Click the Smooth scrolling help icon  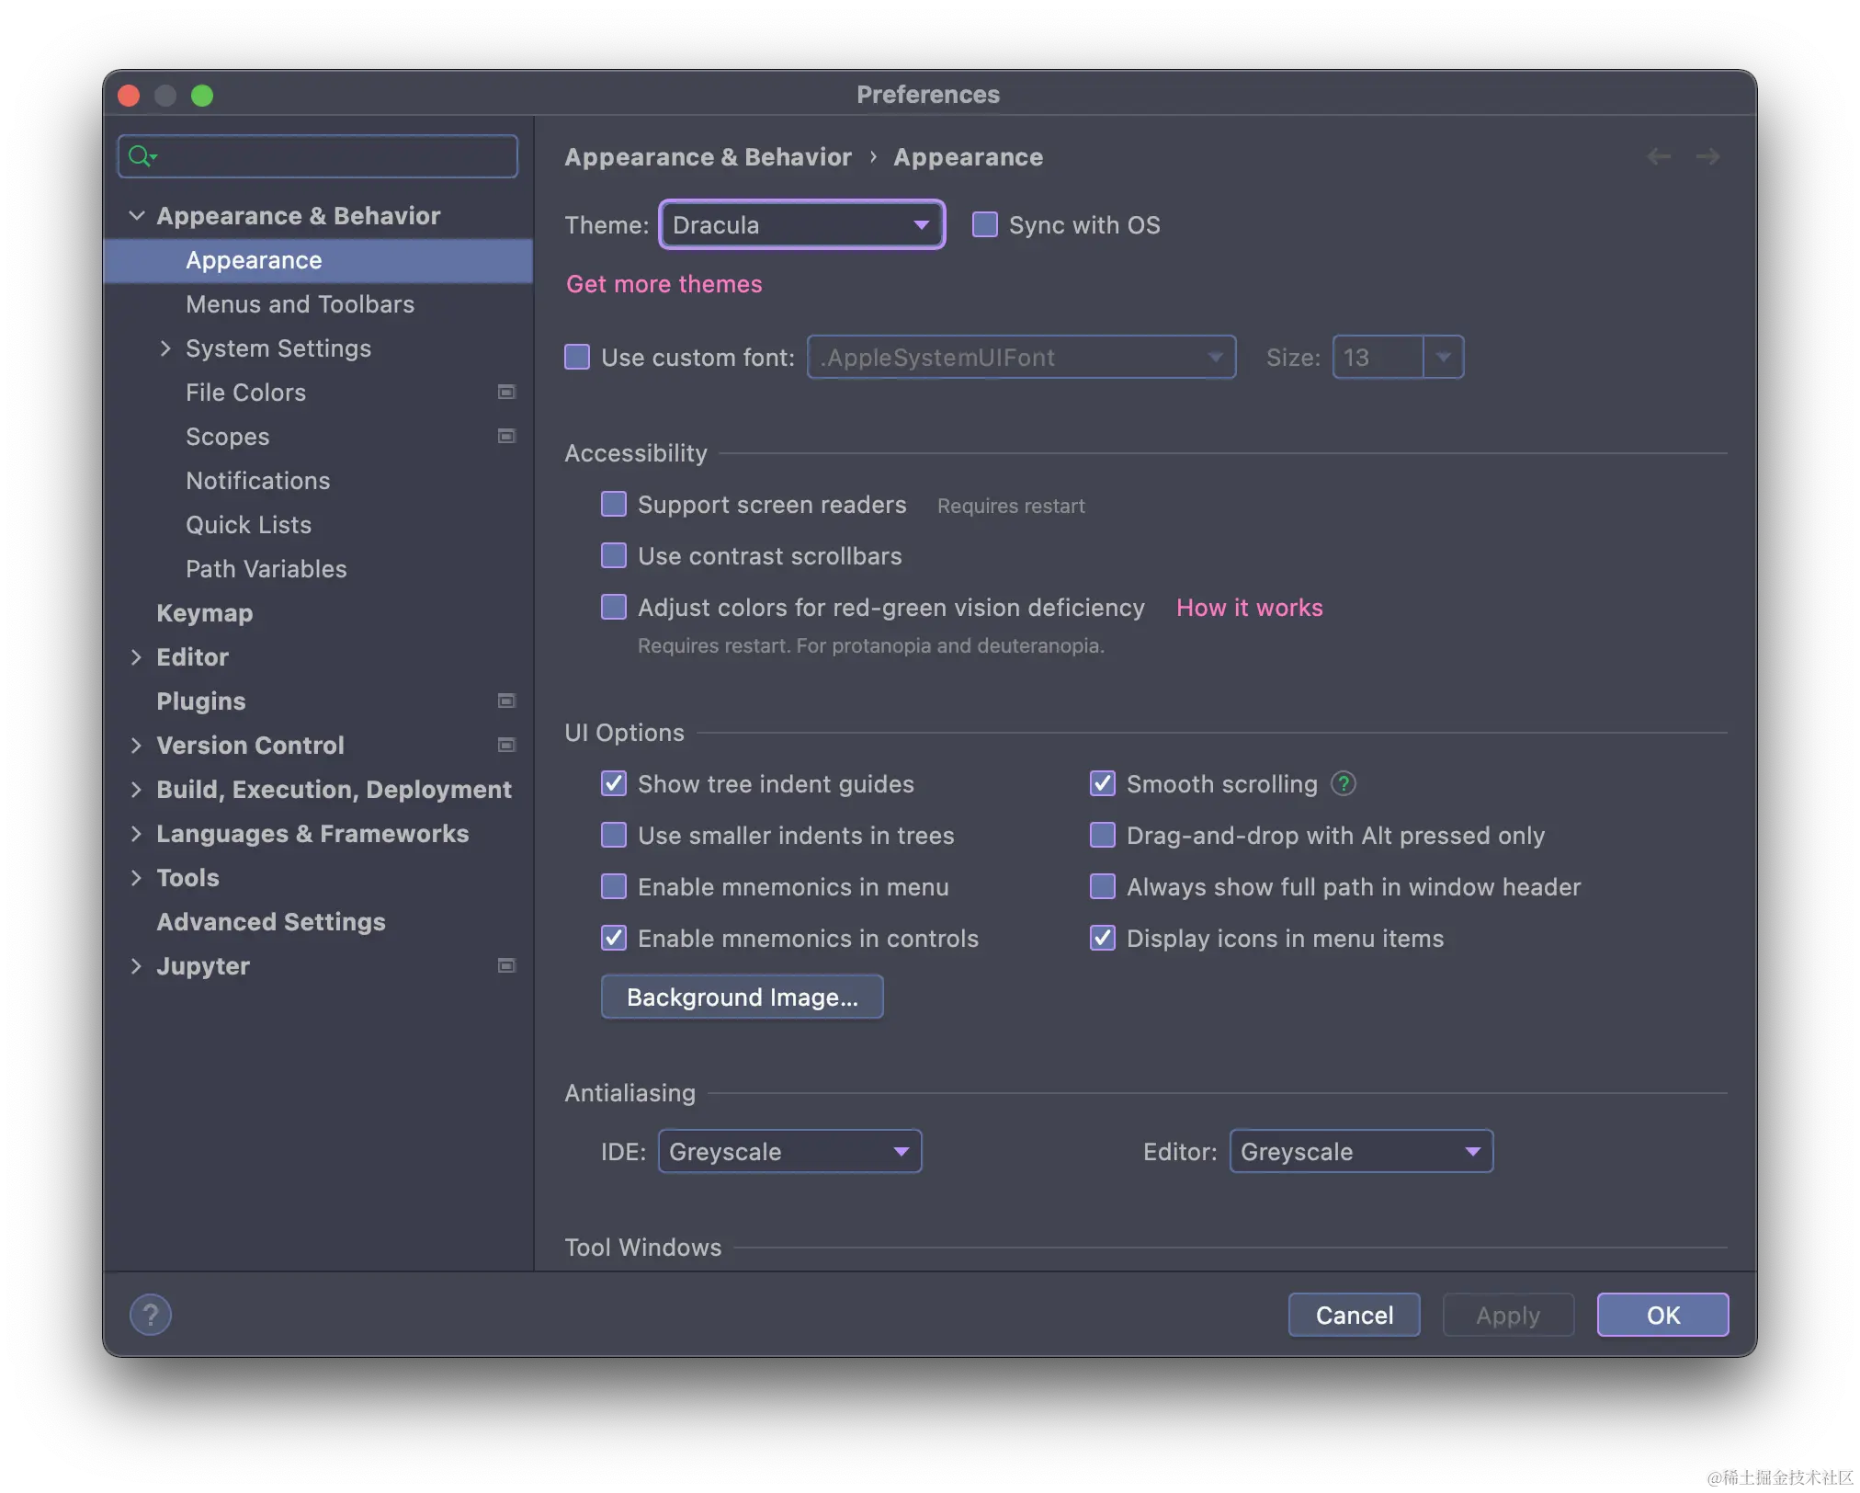[1344, 784]
